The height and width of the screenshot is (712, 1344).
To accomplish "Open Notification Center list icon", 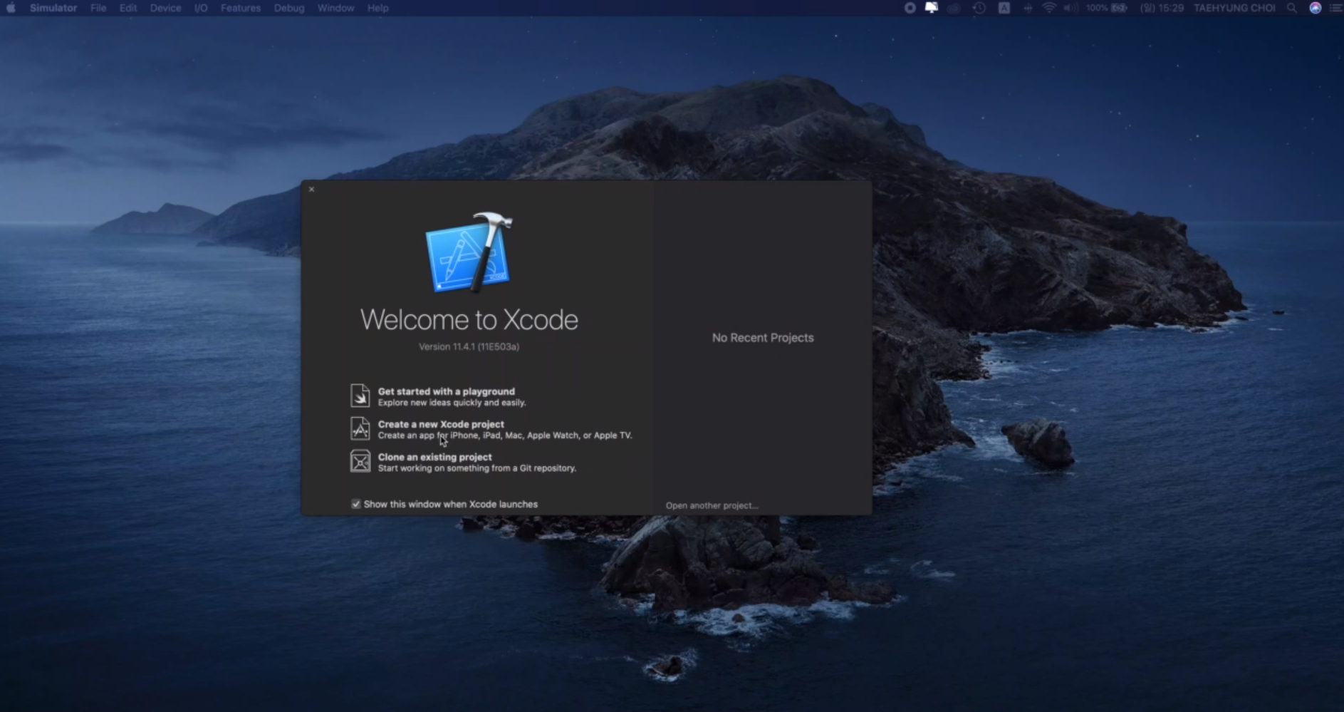I will tap(1336, 8).
